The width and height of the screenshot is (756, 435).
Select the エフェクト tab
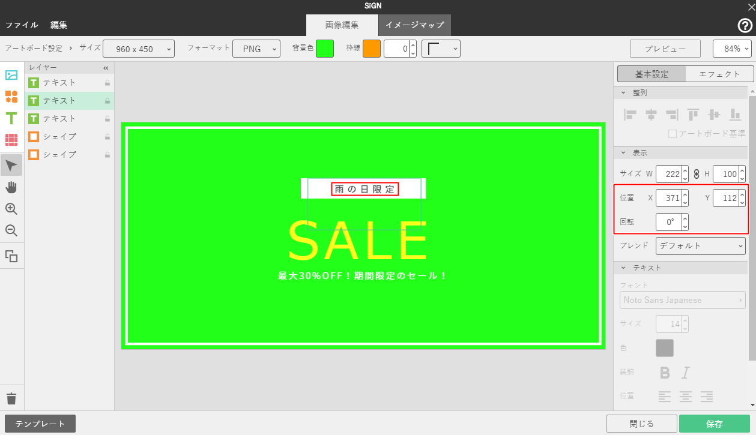coord(720,74)
